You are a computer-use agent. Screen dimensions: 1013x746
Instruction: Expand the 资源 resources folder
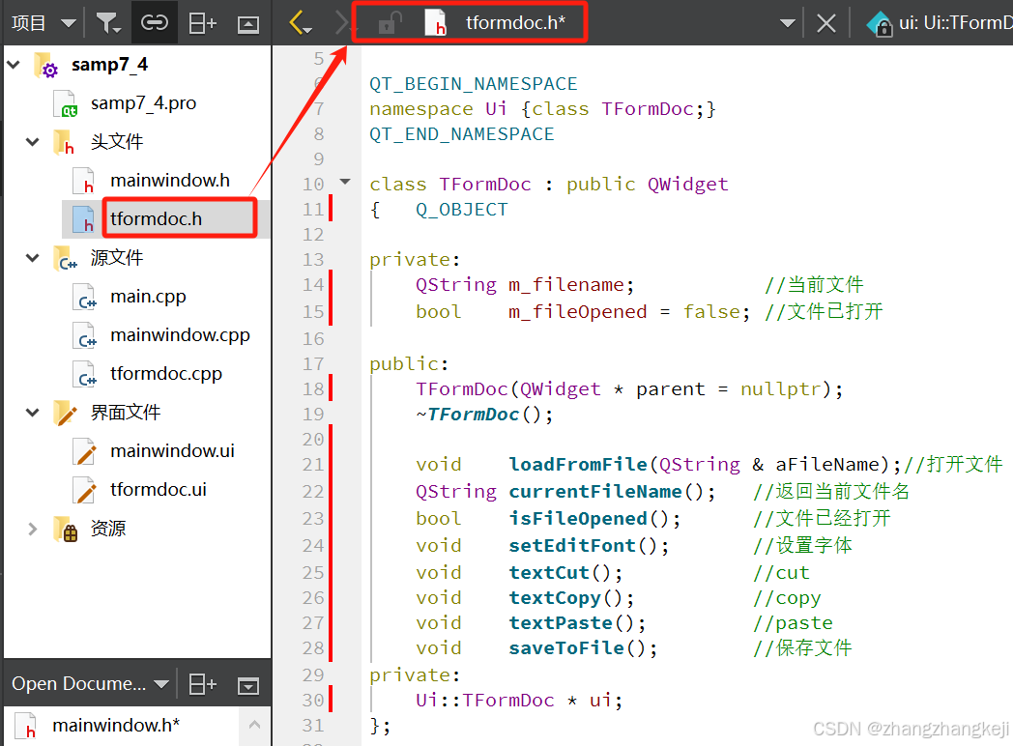[32, 529]
